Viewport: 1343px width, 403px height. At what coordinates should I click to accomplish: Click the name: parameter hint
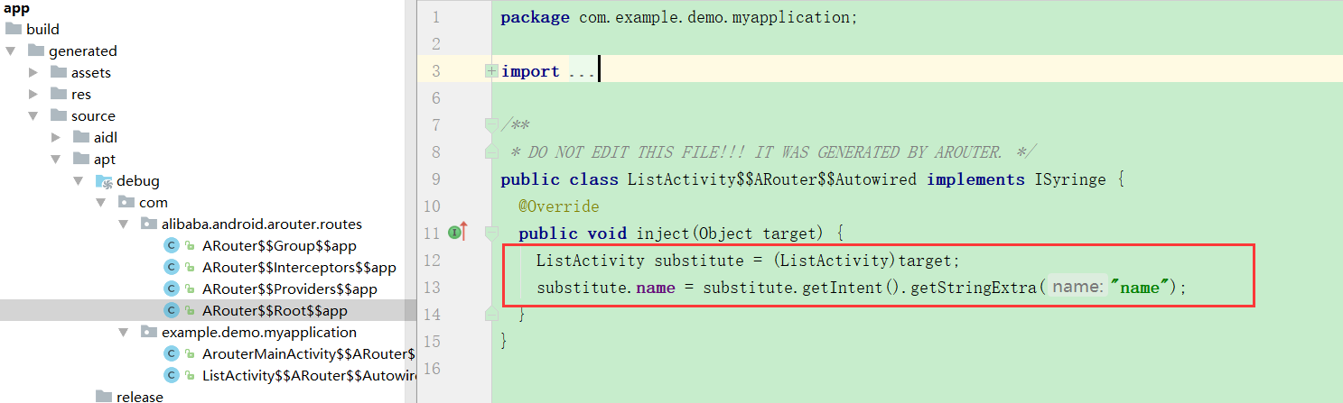coord(1077,288)
